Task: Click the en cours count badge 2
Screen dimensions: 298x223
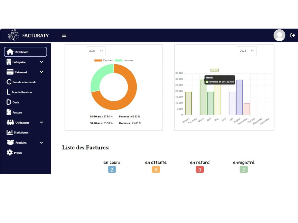Action: coord(112,169)
